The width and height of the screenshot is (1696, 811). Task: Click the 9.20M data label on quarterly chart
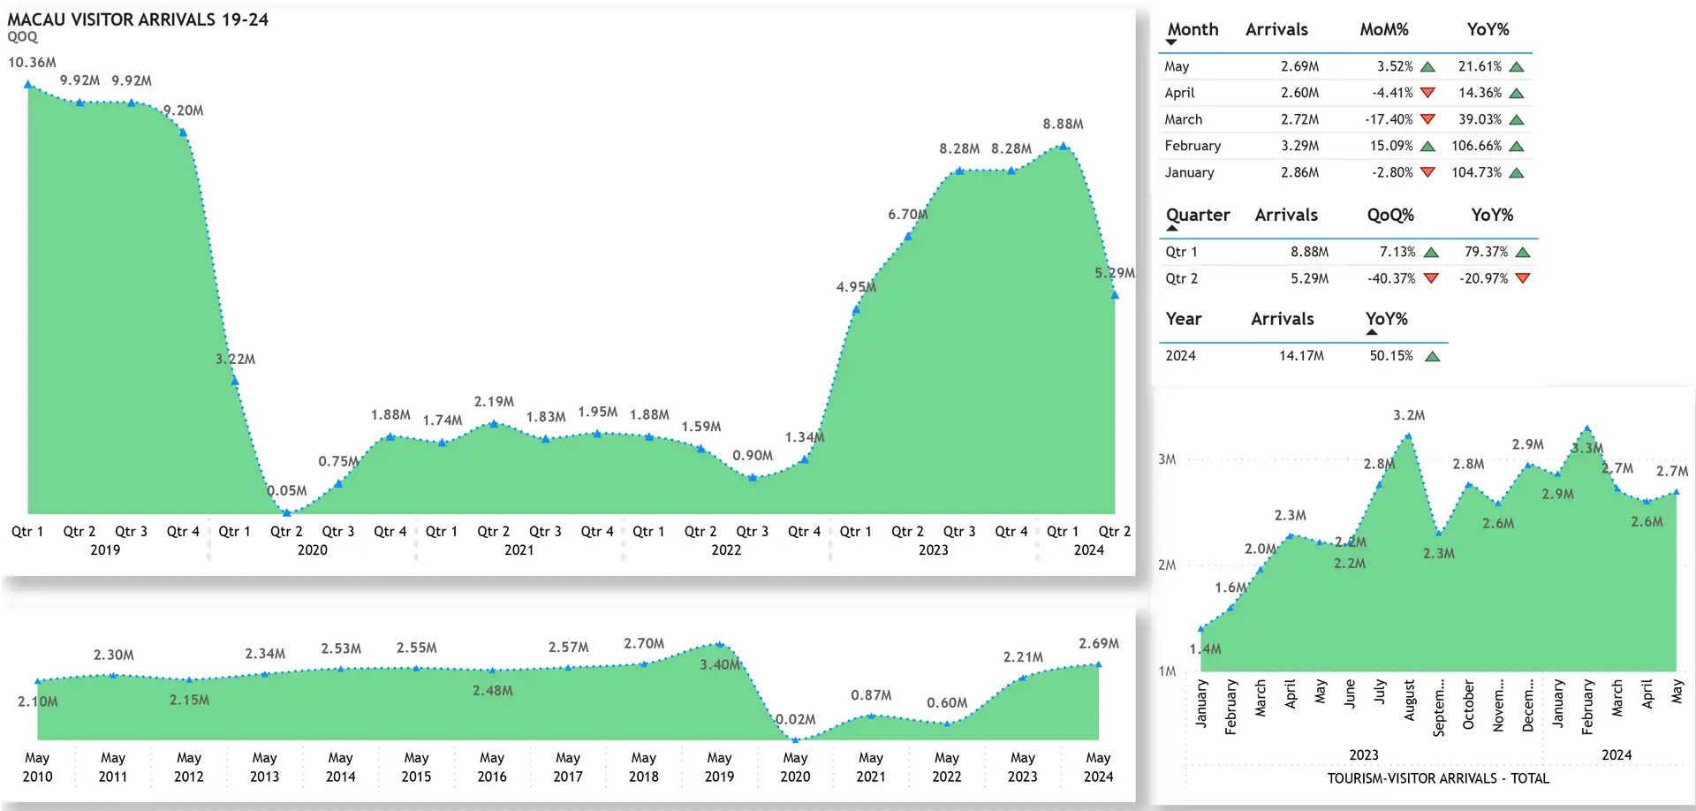[183, 110]
